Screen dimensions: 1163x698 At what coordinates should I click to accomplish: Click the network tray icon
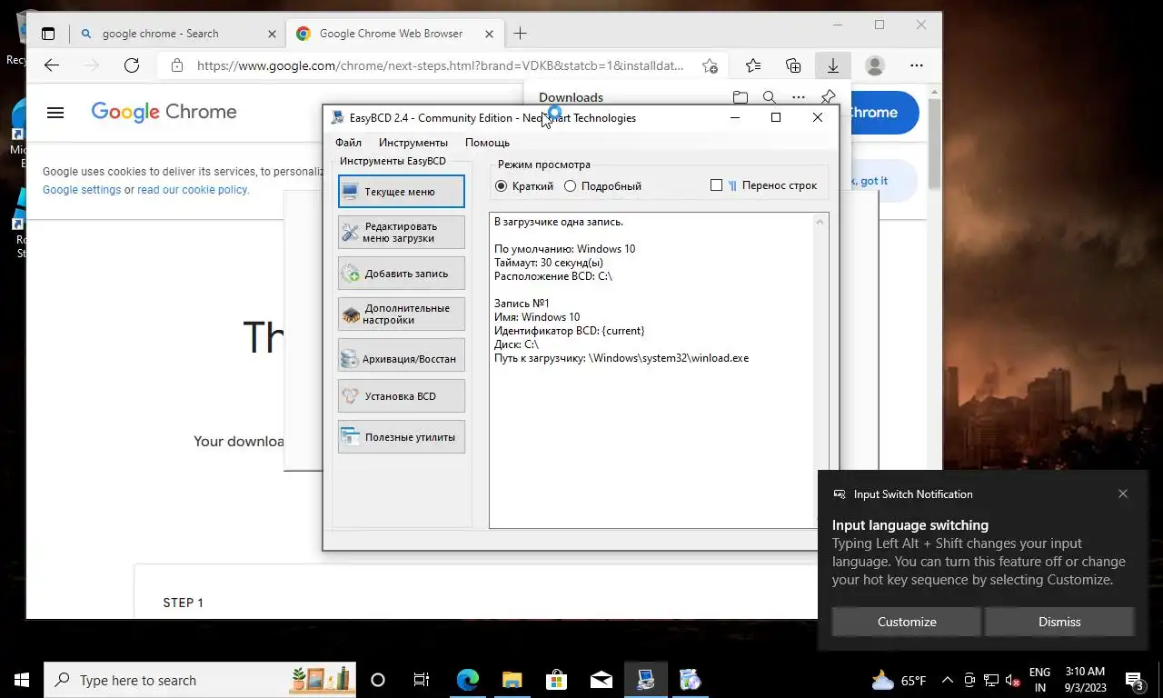click(x=991, y=680)
